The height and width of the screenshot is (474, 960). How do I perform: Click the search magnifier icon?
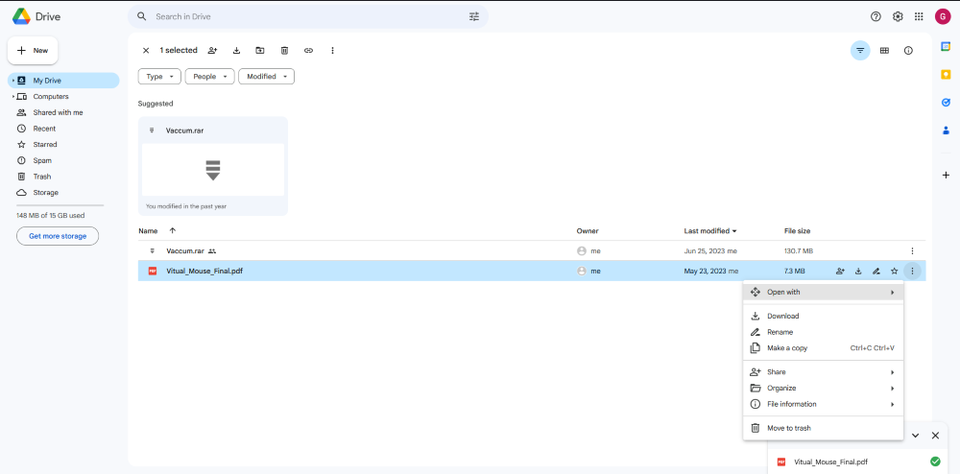(x=141, y=16)
